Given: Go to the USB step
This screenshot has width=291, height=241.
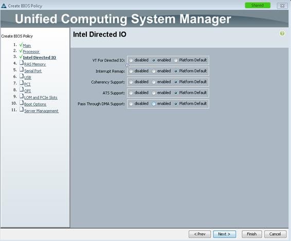Looking at the screenshot, I should (28, 77).
